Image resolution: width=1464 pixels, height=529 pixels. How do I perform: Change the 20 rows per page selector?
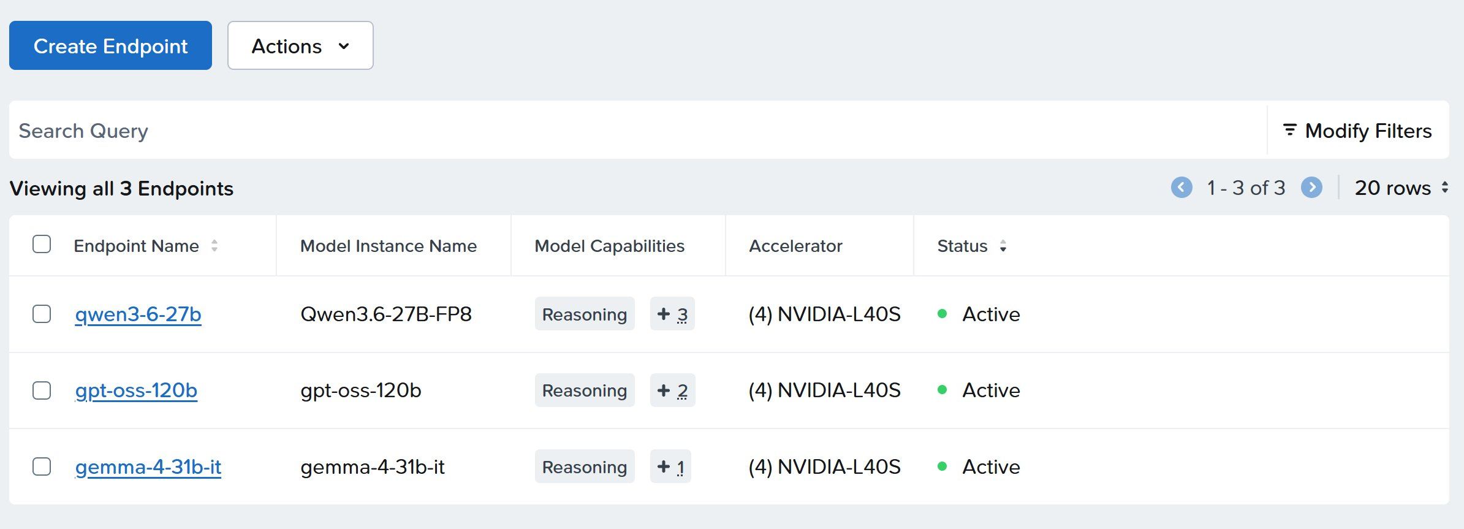tap(1401, 188)
